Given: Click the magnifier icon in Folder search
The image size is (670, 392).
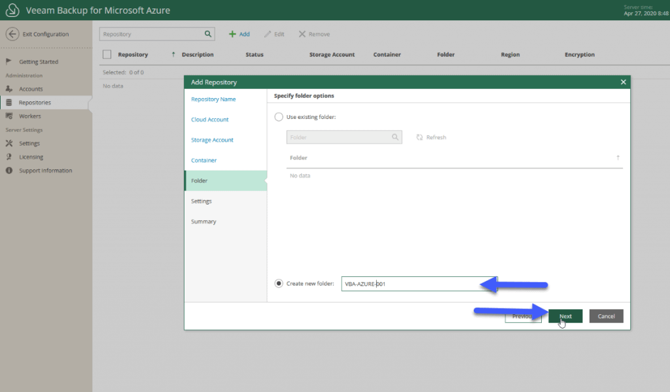Looking at the screenshot, I should 395,137.
